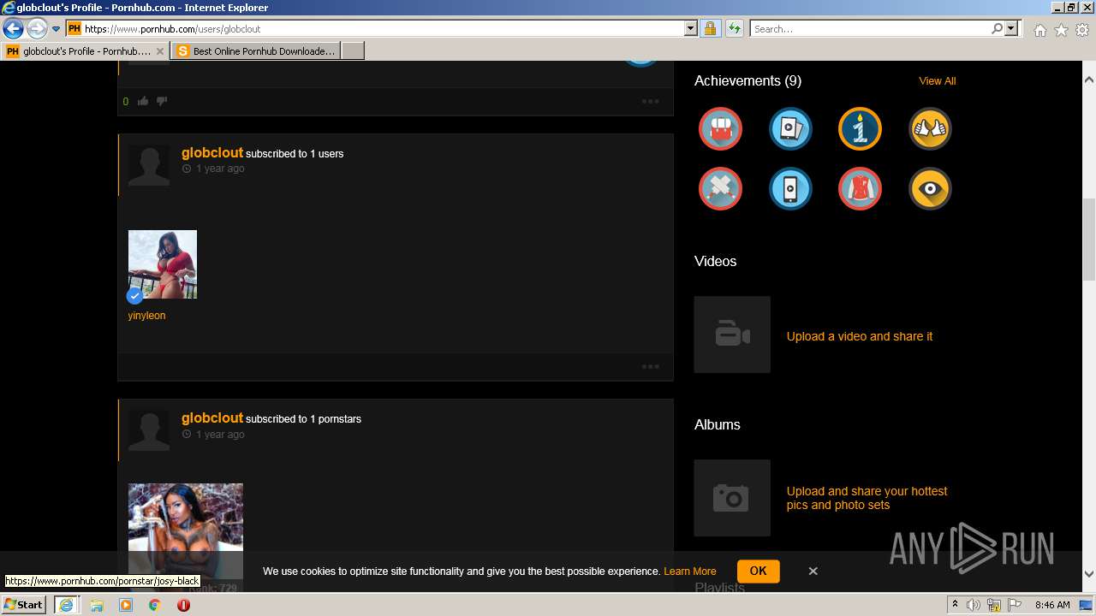Click into the IE Search box
The width and height of the screenshot is (1096, 616).
[x=869, y=28]
